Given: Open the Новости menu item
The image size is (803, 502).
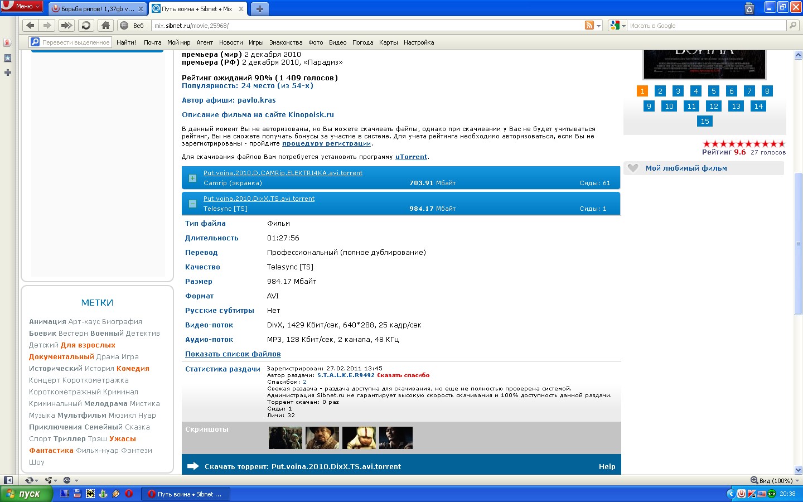Looking at the screenshot, I should pyautogui.click(x=231, y=42).
